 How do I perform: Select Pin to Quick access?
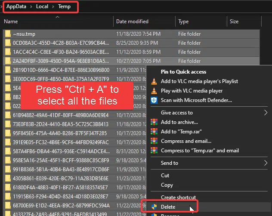point(183,72)
